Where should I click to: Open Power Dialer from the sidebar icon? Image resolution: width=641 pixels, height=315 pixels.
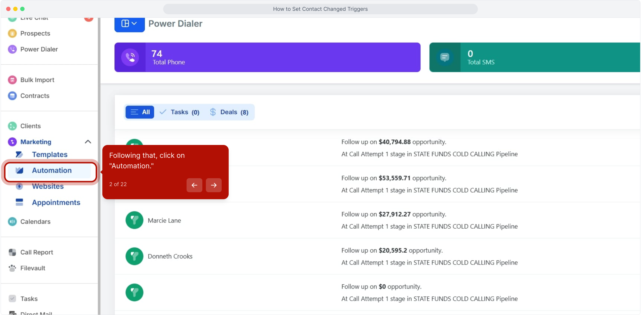tap(12, 49)
